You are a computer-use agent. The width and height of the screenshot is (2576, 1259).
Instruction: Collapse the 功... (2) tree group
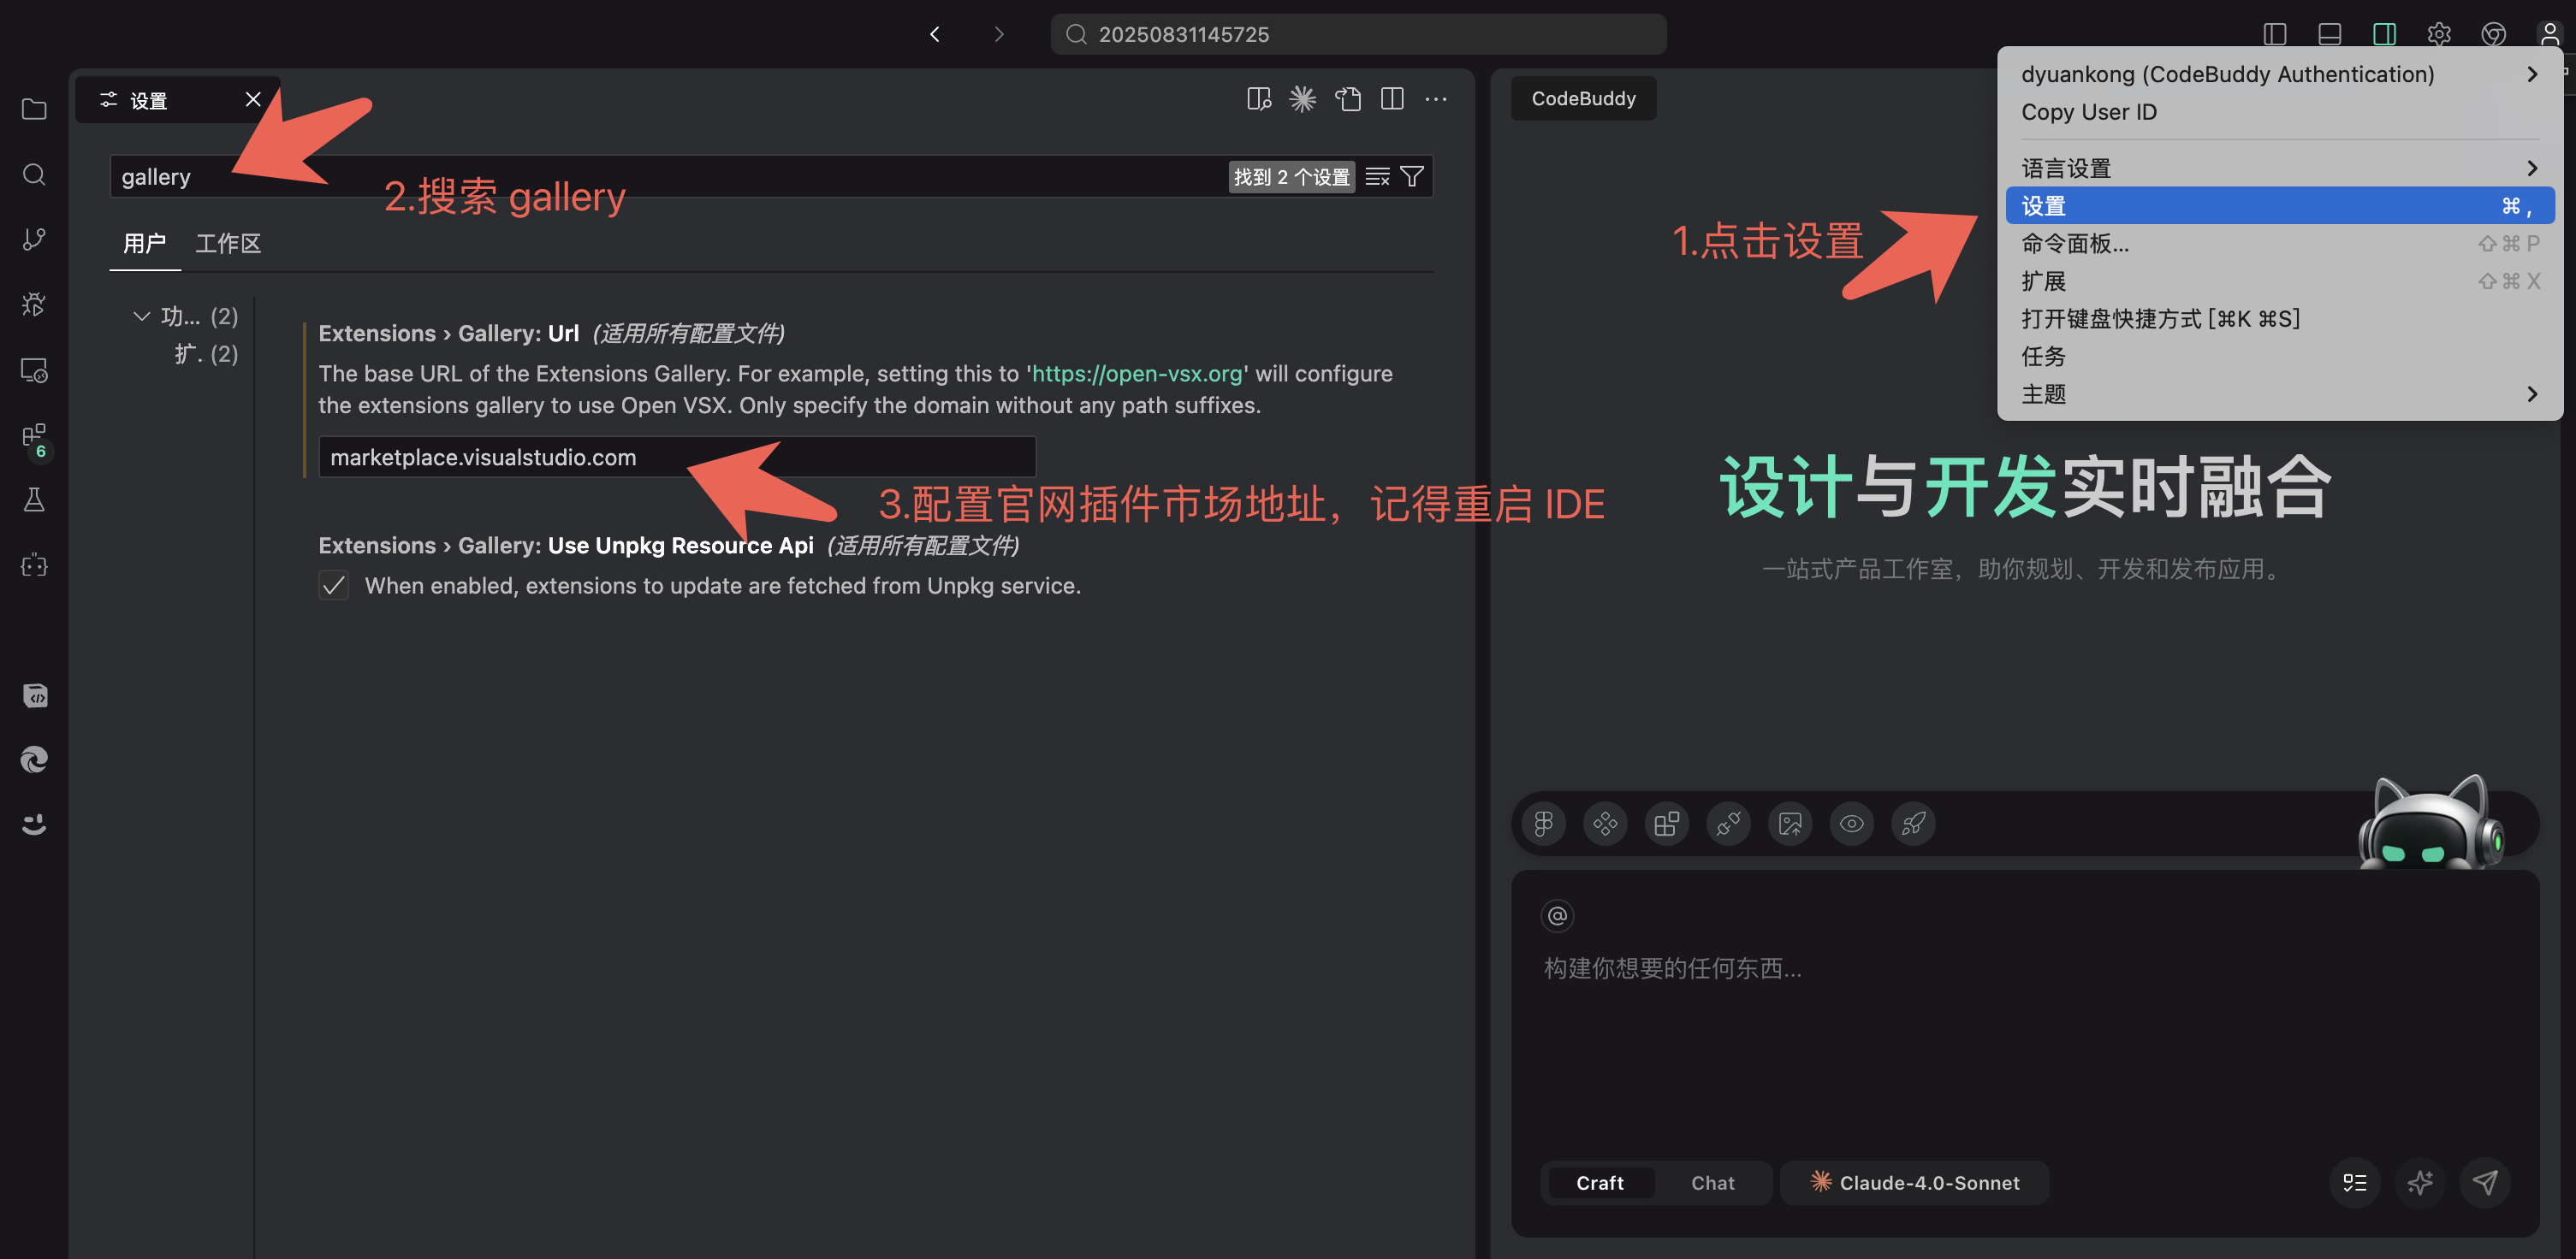pyautogui.click(x=141, y=316)
